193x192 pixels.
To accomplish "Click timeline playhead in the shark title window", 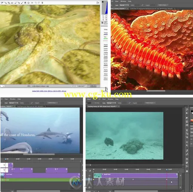I will (6, 159).
